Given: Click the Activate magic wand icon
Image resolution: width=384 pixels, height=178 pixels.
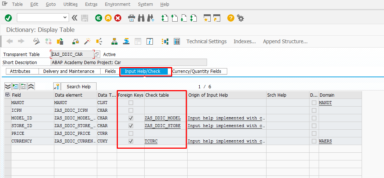Looking at the screenshot, I should point(87,41).
